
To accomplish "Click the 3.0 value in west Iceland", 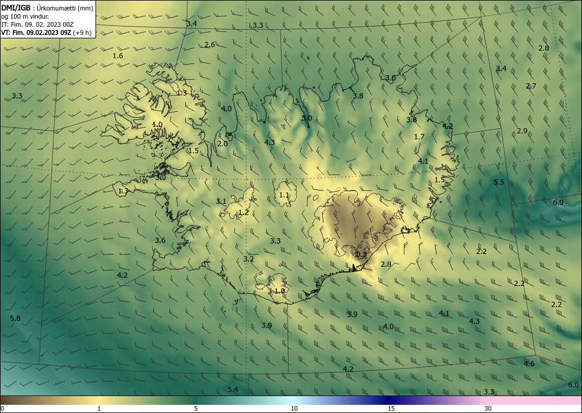I will pos(161,178).
